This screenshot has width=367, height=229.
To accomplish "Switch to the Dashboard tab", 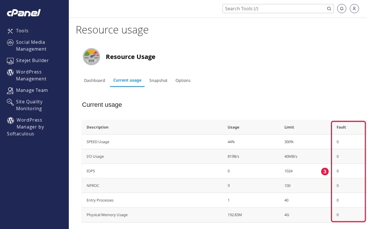I will click(95, 80).
